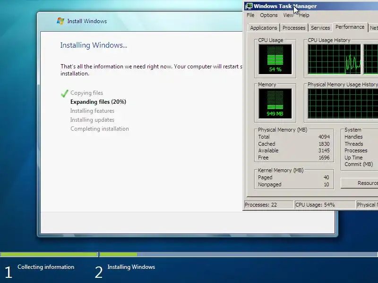This screenshot has height=283, width=378.
Task: Switch to the Applications tab
Action: tap(264, 28)
